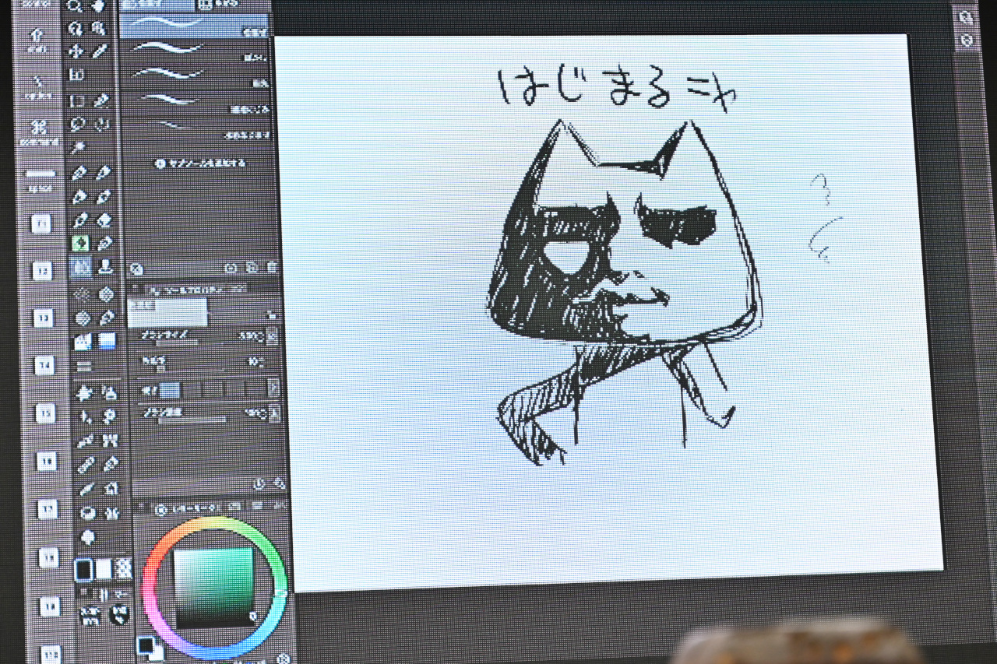
Task: Click the green highlighted tool icon
Action: coord(79,244)
